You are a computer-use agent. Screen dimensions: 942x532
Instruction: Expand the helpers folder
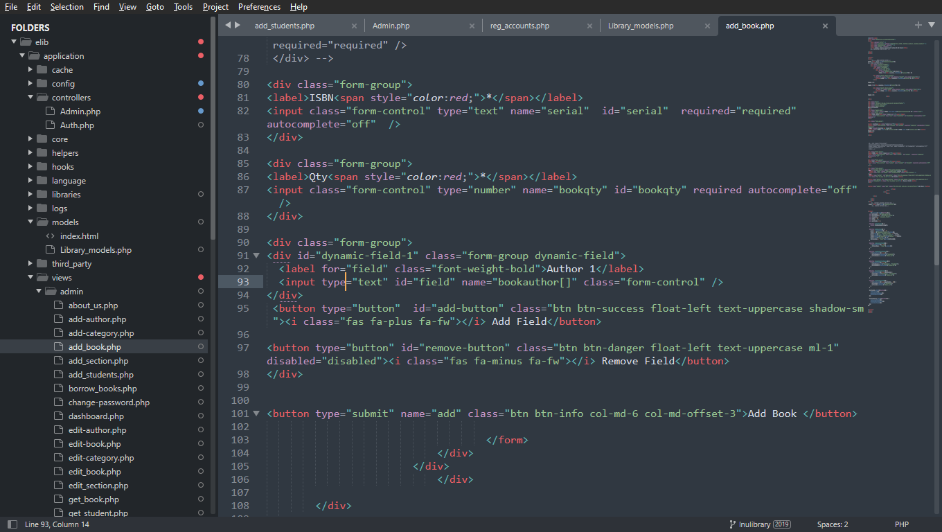30,152
